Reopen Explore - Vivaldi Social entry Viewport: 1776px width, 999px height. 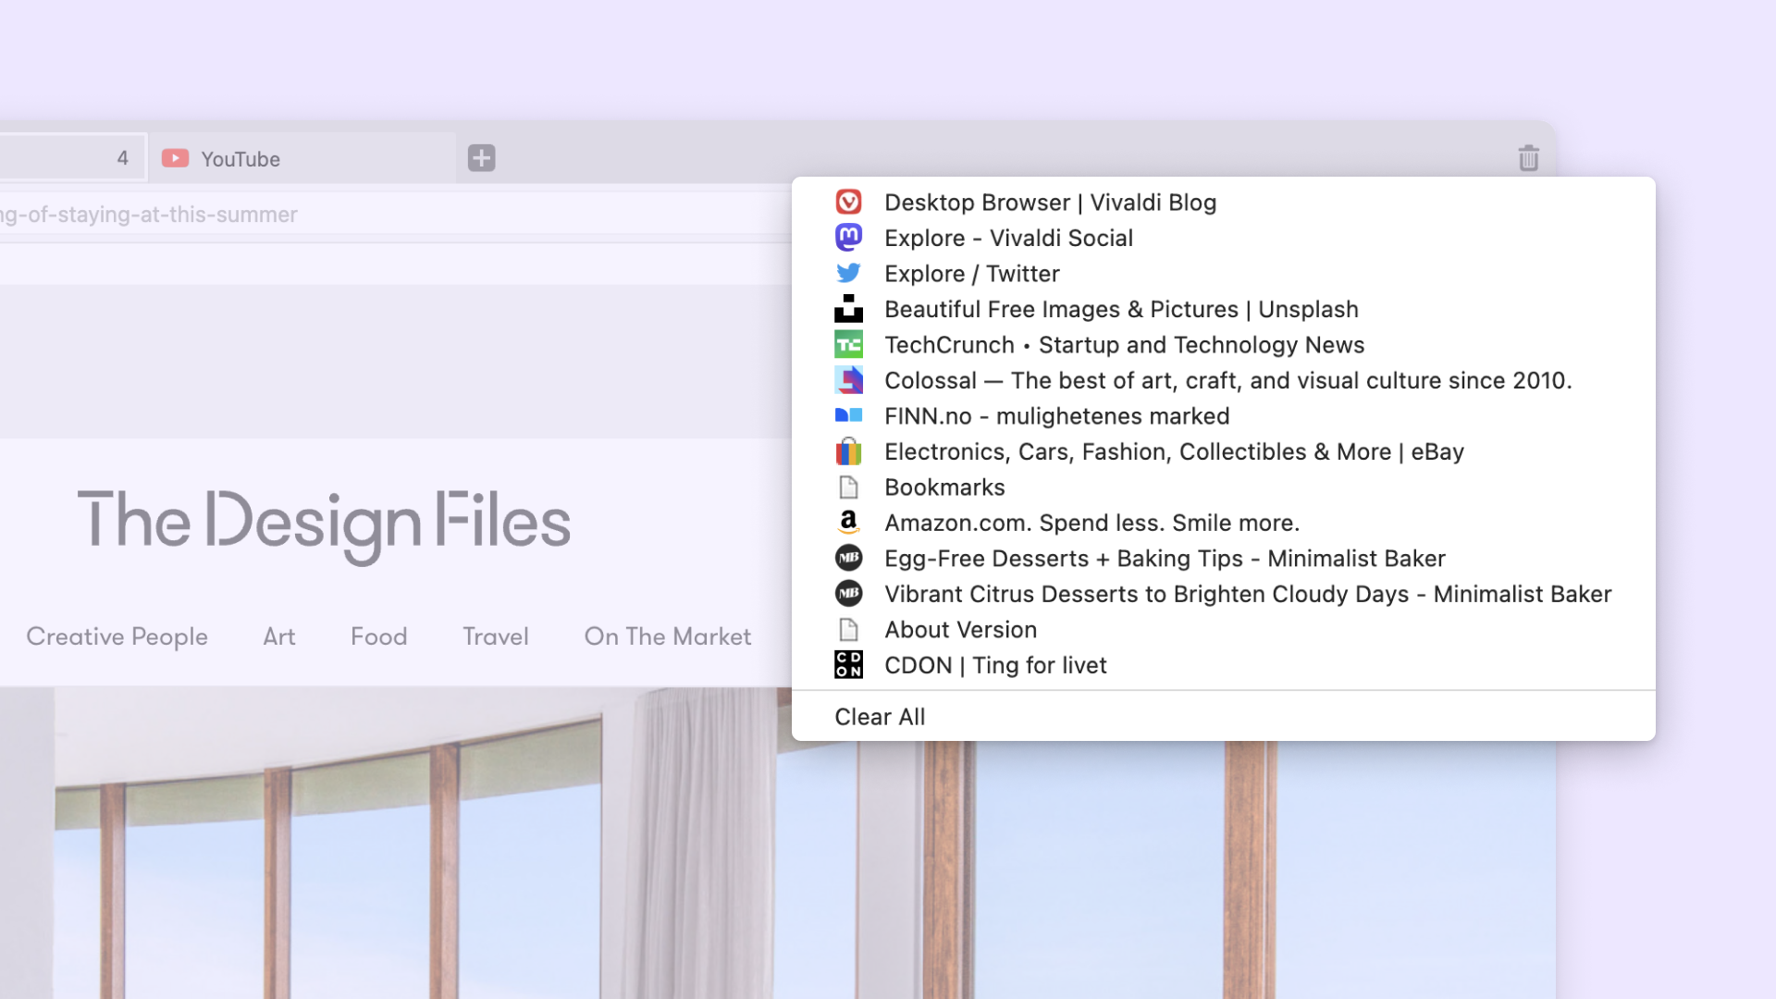coord(1223,238)
